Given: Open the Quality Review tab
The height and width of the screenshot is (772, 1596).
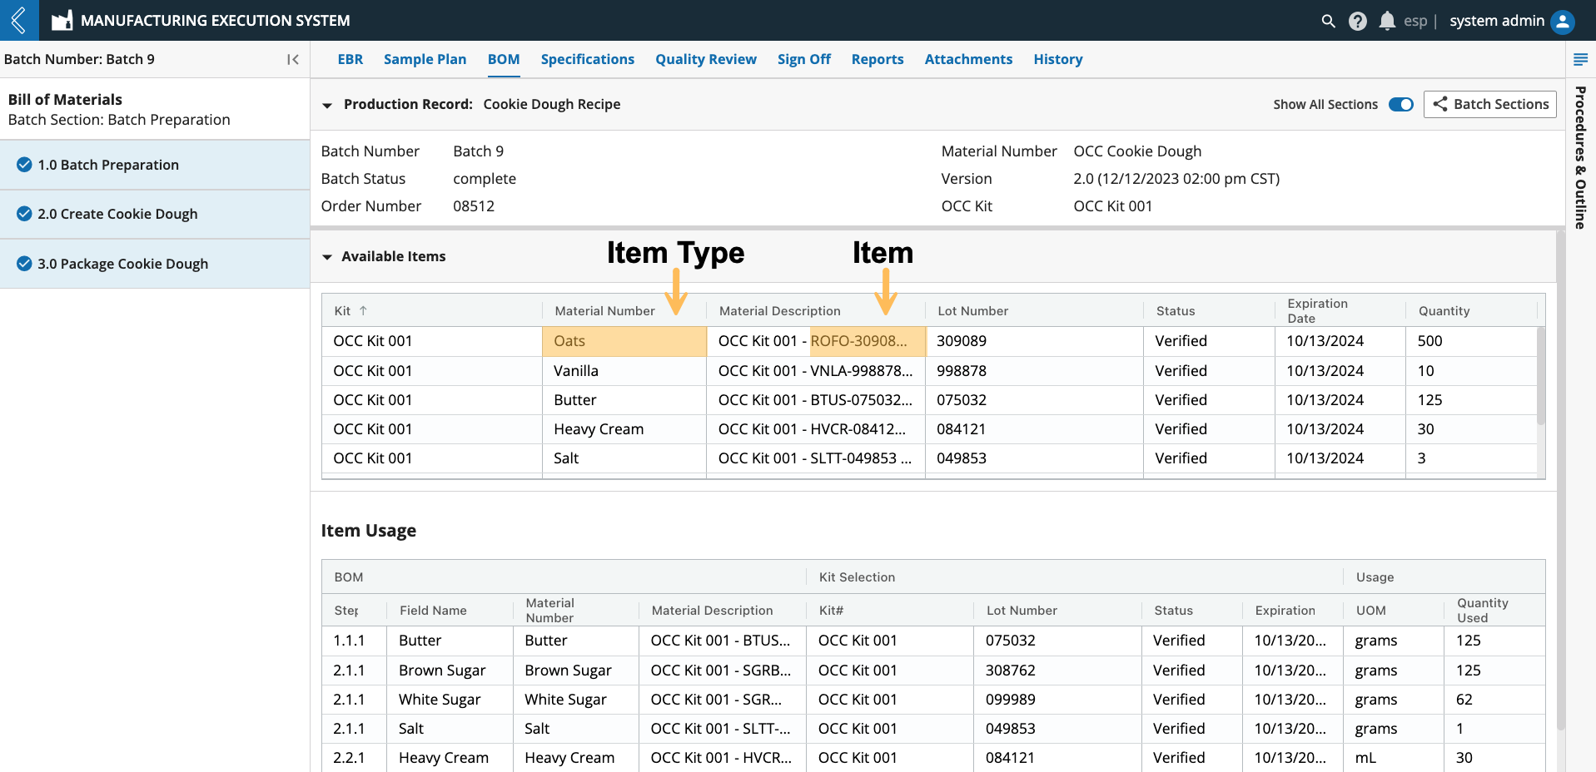Looking at the screenshot, I should pyautogui.click(x=706, y=59).
